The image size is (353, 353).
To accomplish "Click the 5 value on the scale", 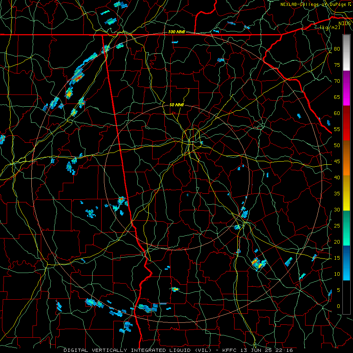I will (338, 290).
